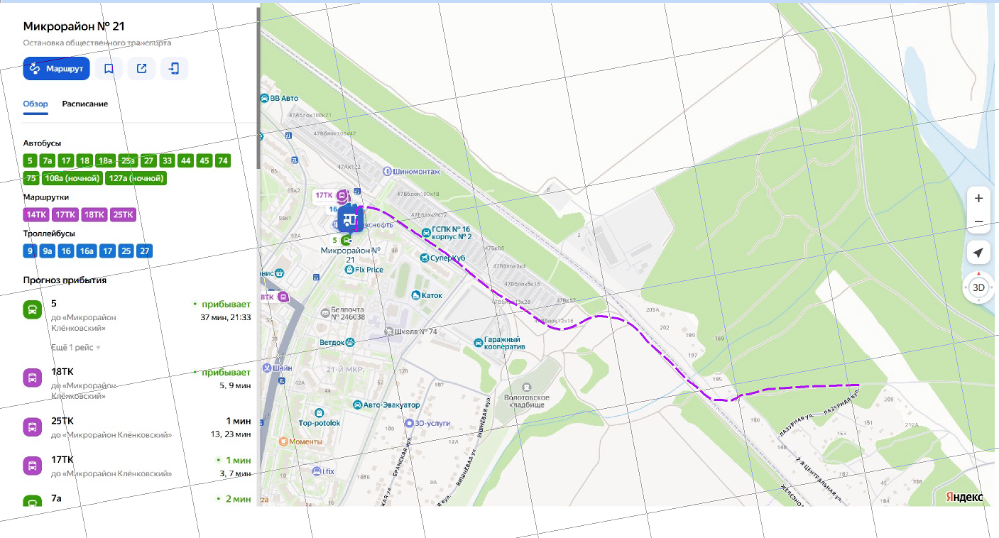Click the my location arrow icon
Viewport: 999px width, 538px height.
click(x=978, y=253)
